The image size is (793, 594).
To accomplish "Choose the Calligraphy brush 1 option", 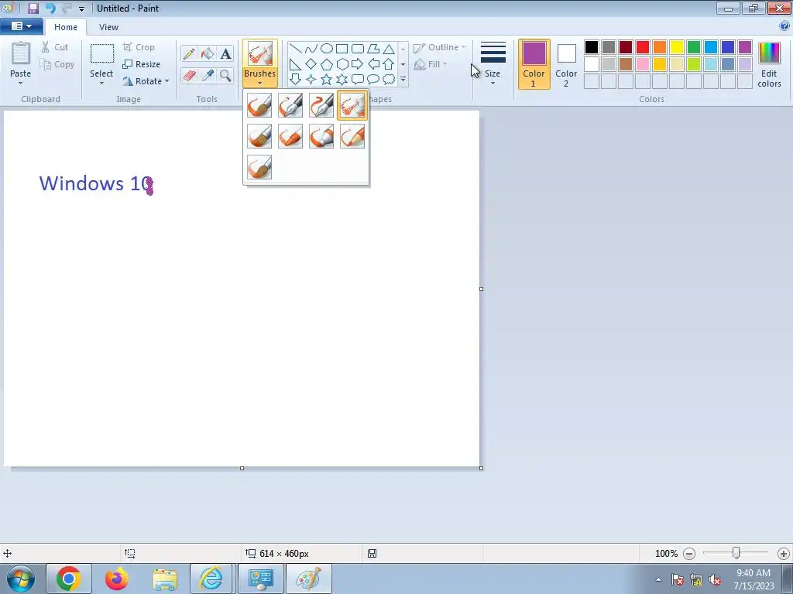I will coord(290,105).
